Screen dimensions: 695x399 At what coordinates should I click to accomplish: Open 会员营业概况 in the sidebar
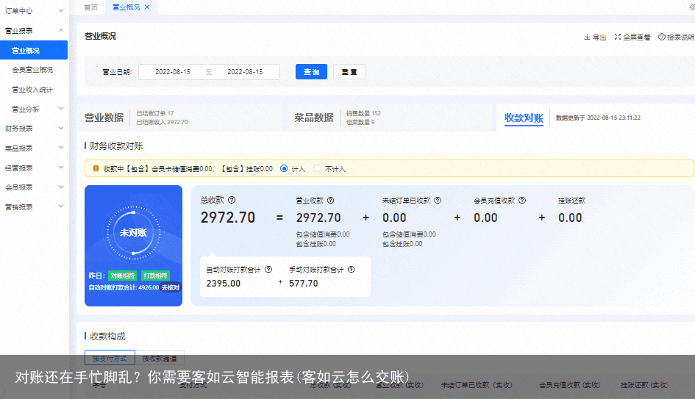32,70
